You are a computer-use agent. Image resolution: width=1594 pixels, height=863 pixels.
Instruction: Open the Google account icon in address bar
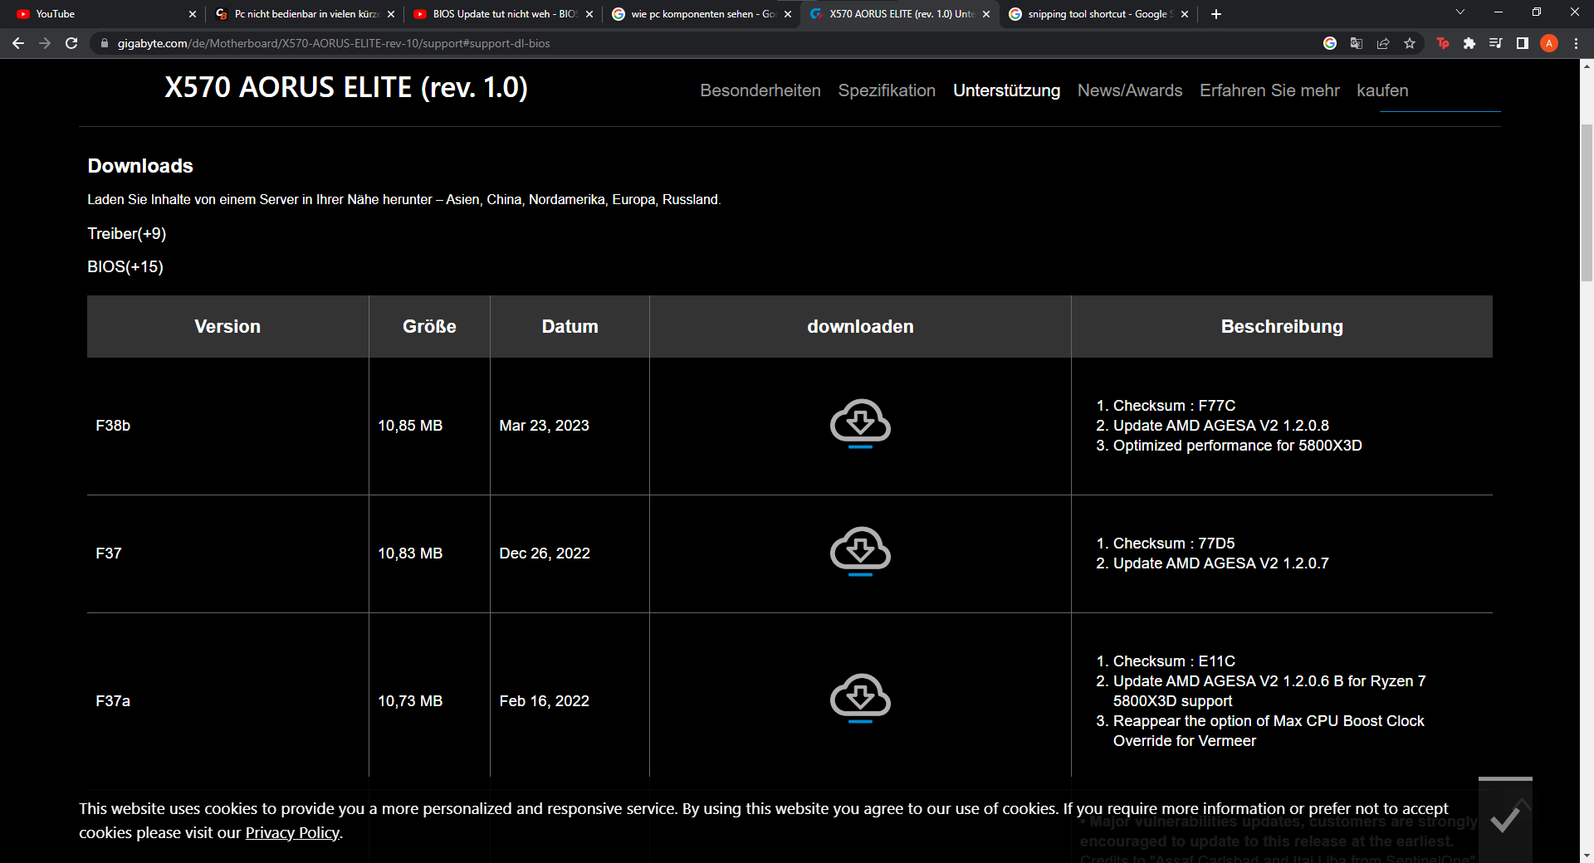(1330, 43)
